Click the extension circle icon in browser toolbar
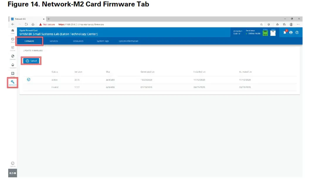 click(x=269, y=24)
